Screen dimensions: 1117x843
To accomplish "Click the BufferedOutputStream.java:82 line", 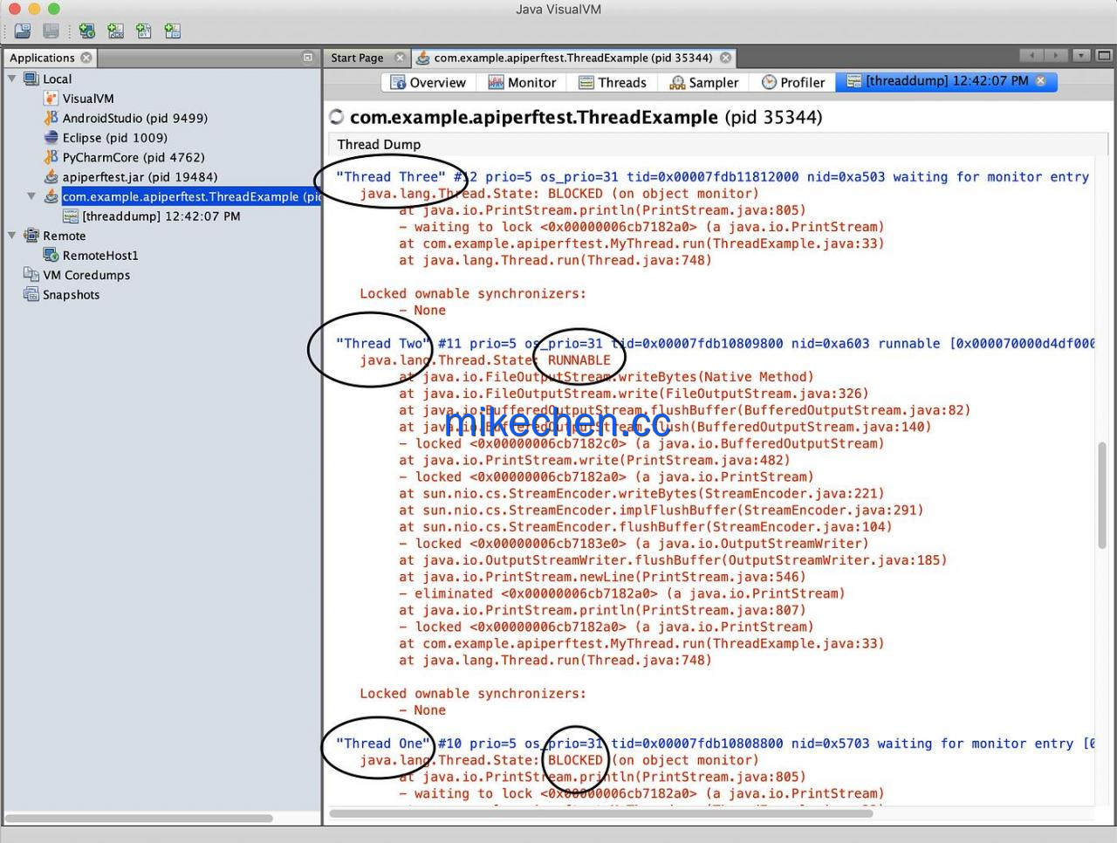I will coord(685,410).
